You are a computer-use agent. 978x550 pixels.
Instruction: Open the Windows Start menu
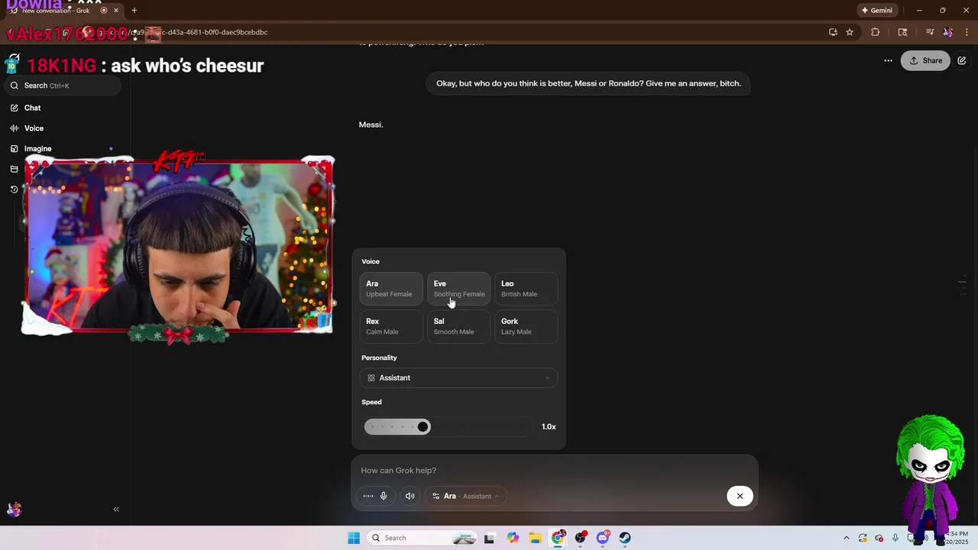coord(354,538)
